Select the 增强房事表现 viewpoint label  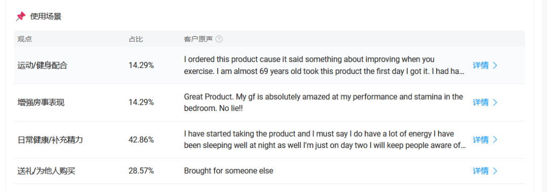(x=41, y=102)
